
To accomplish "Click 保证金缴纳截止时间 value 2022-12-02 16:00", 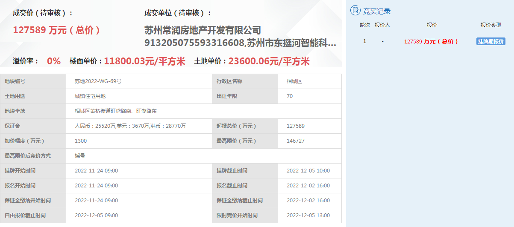I will (x=308, y=201).
